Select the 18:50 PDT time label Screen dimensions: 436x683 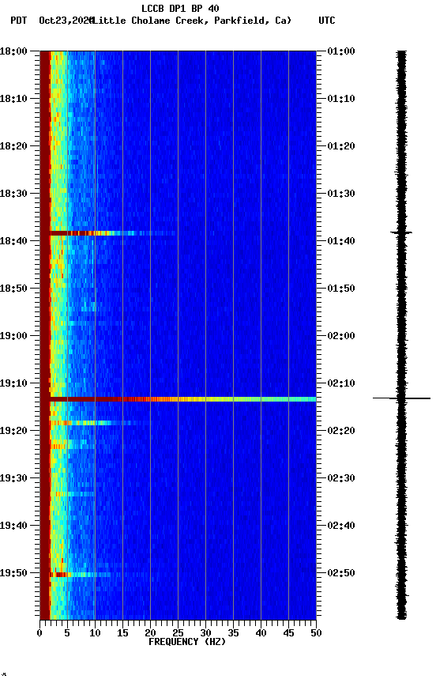pos(13,289)
